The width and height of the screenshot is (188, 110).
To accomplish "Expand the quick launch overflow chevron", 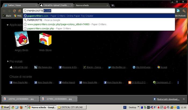I will (26, 107).
